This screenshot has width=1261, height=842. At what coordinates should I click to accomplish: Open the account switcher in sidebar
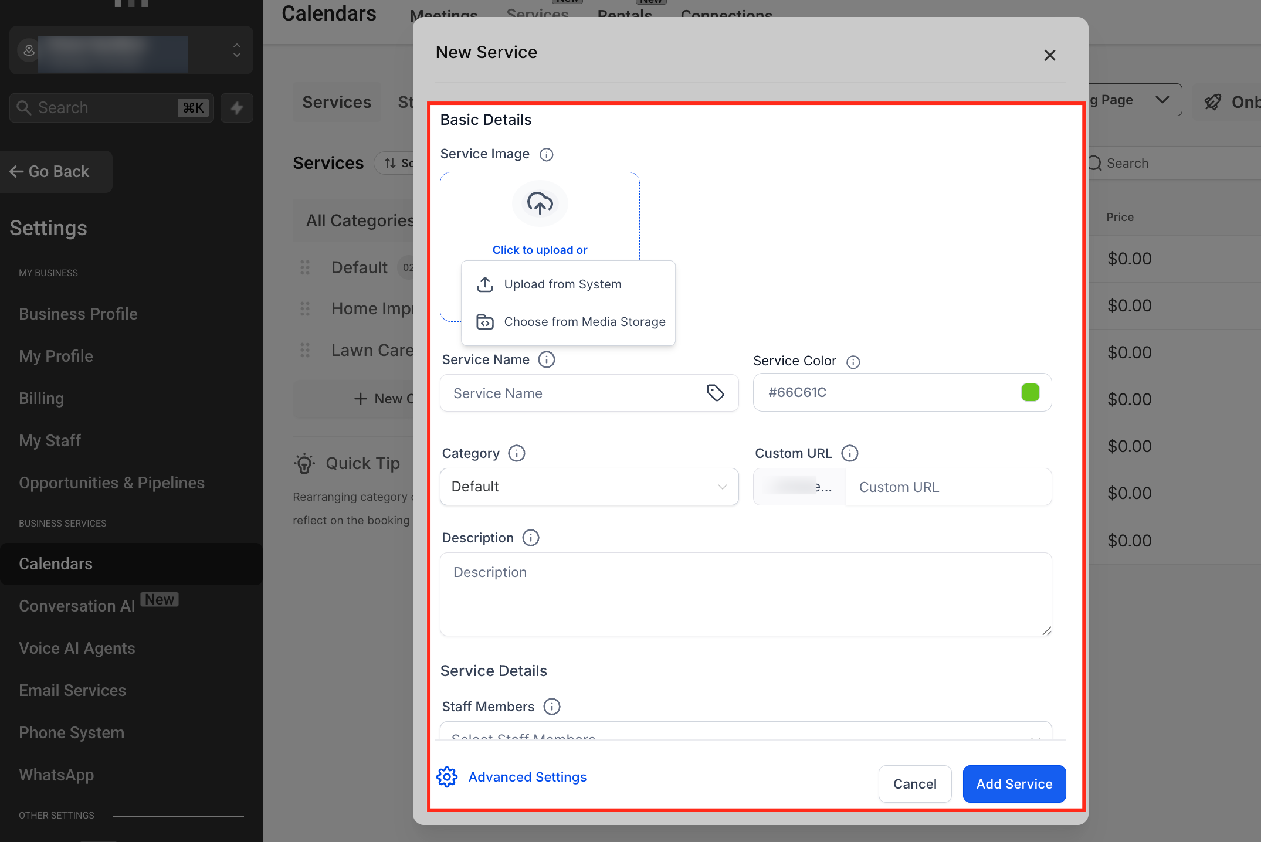pyautogui.click(x=131, y=50)
